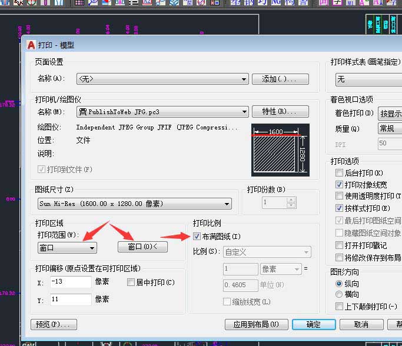Click the DPI field containing 50

[x=390, y=143]
